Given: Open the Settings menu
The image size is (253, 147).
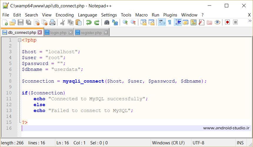Looking at the screenshot, I should tap(109, 15).
